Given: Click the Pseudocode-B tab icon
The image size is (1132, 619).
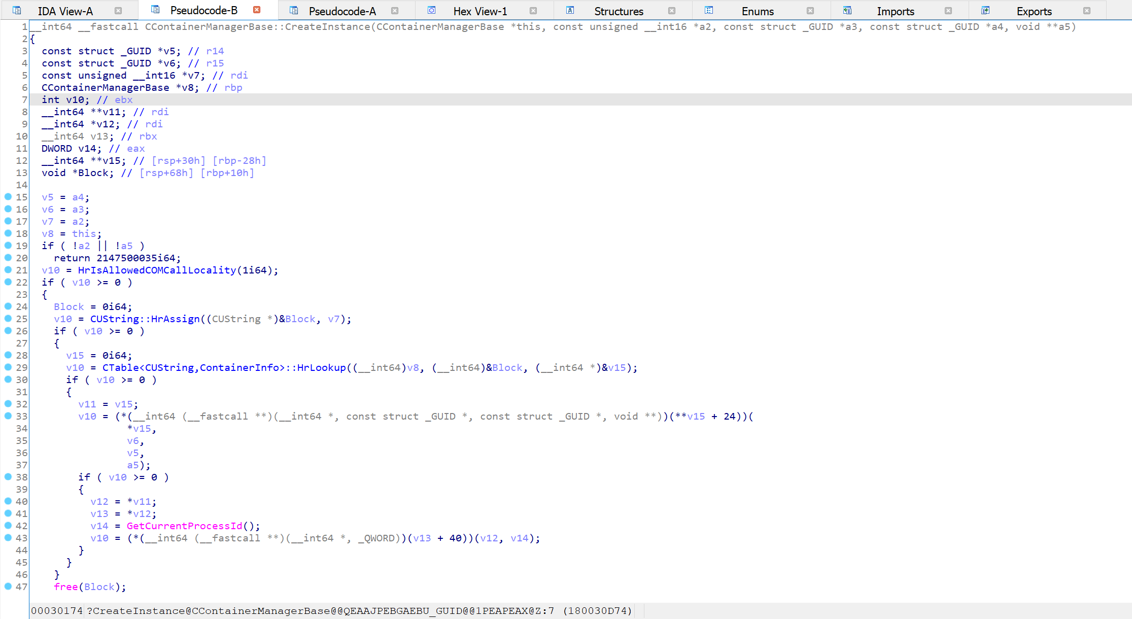Looking at the screenshot, I should tap(156, 10).
